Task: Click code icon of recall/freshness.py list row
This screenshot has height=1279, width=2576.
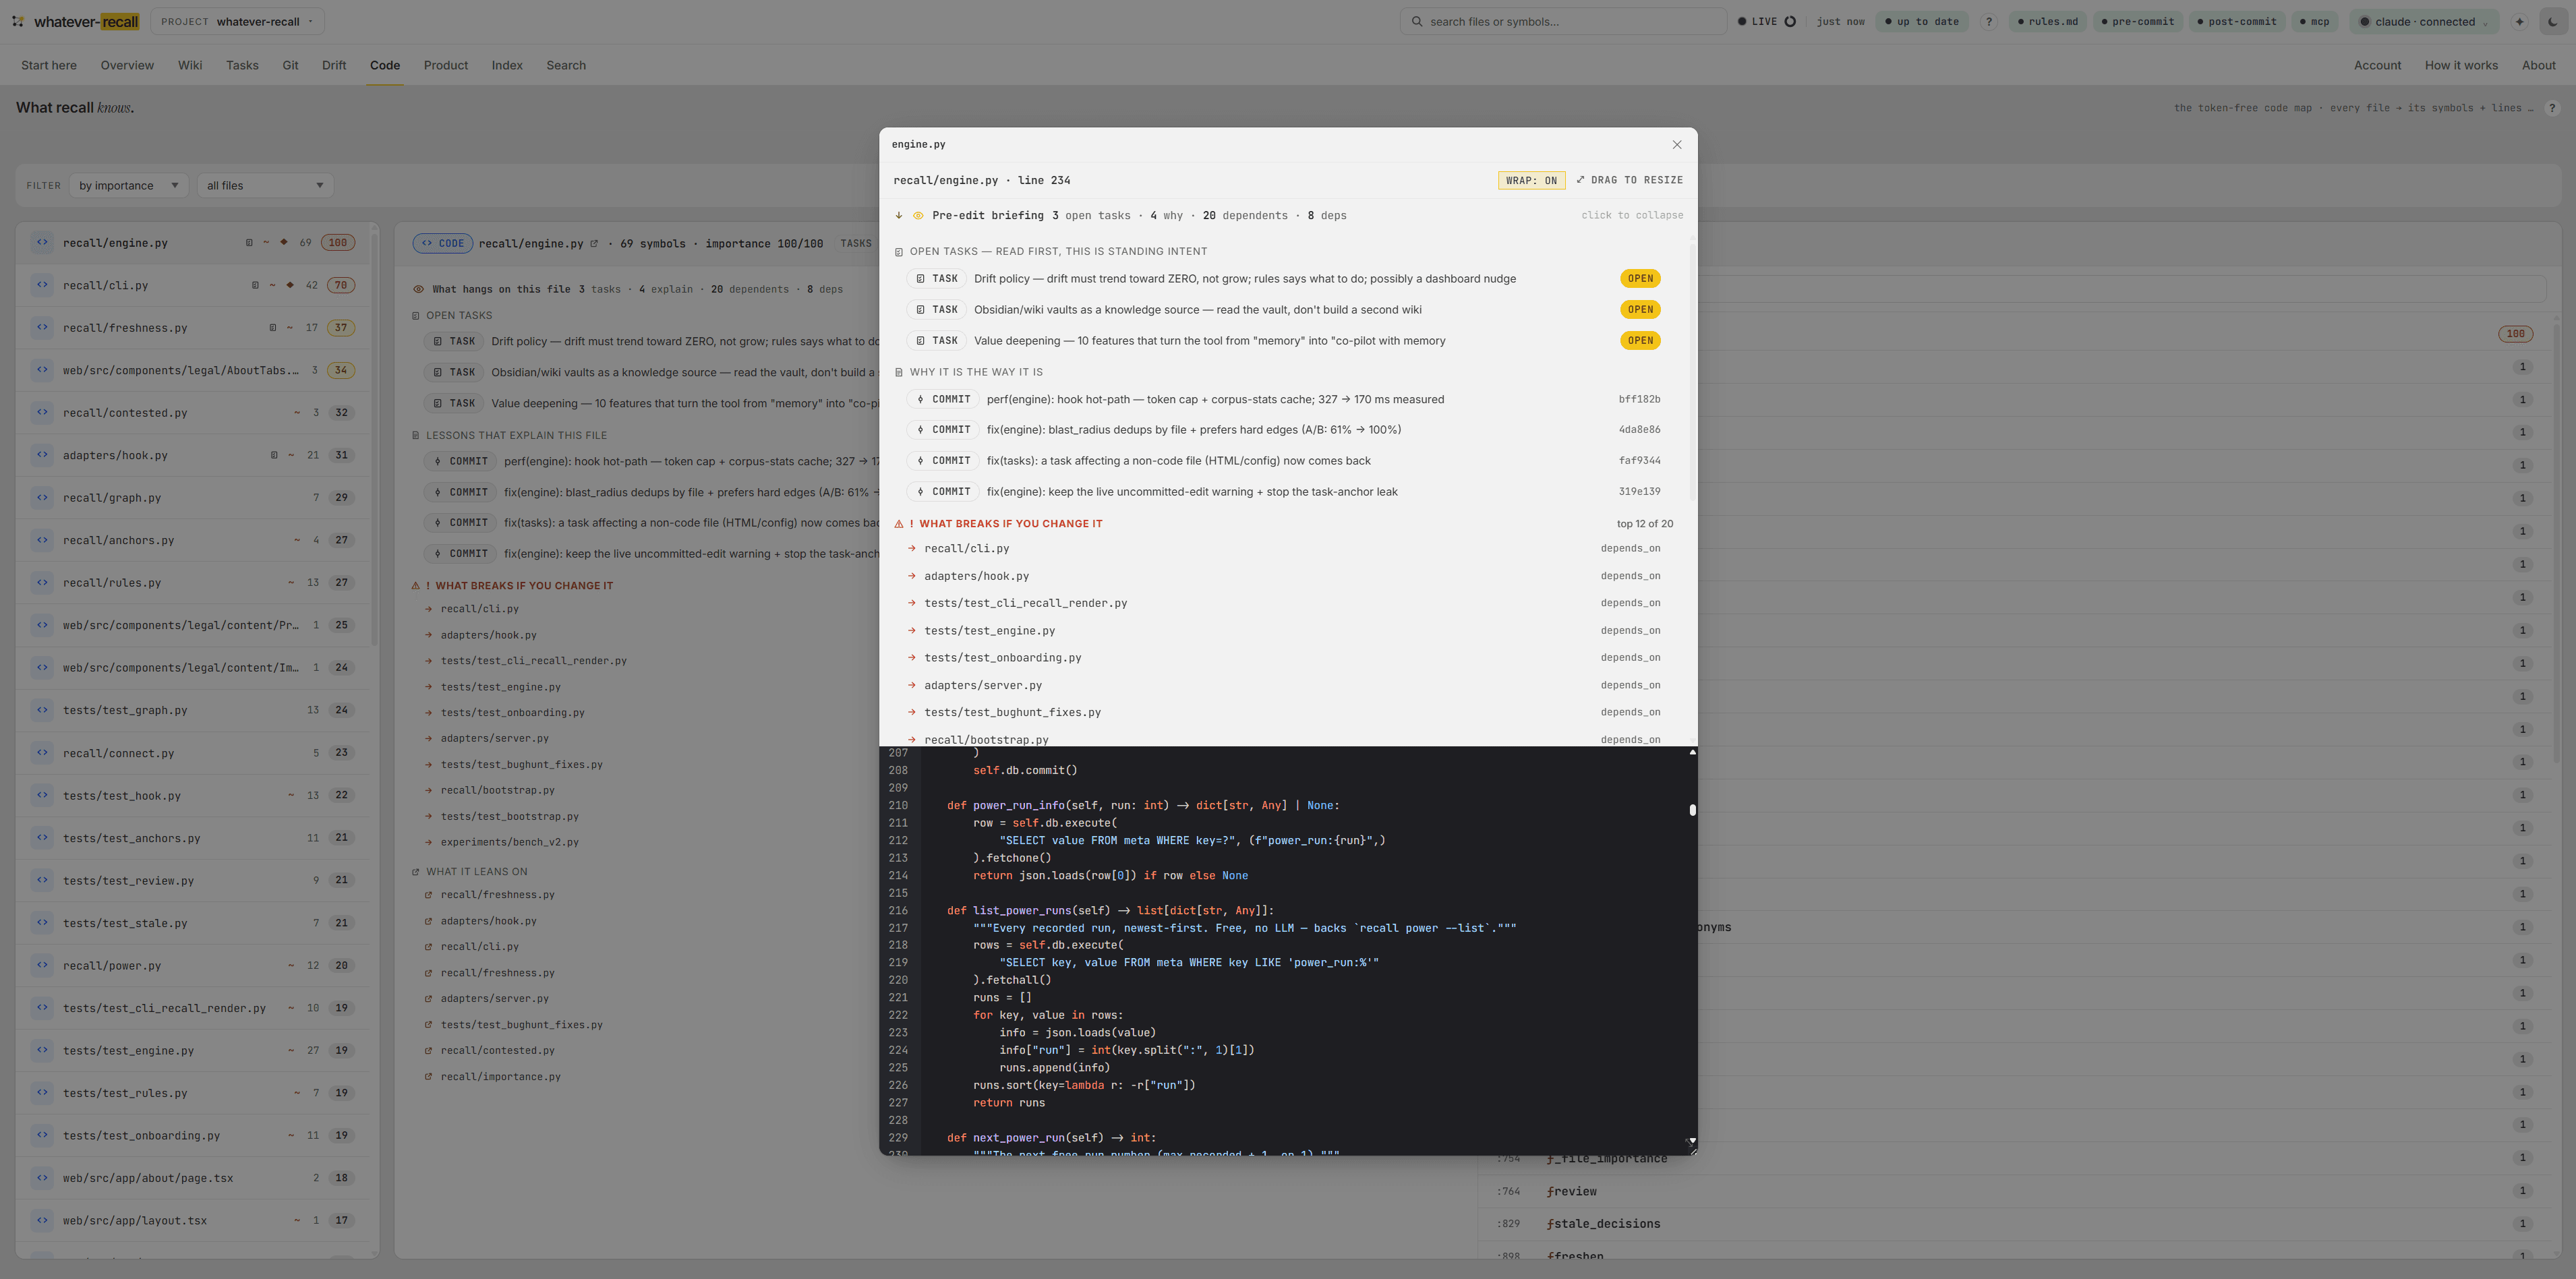Action: tap(41, 327)
